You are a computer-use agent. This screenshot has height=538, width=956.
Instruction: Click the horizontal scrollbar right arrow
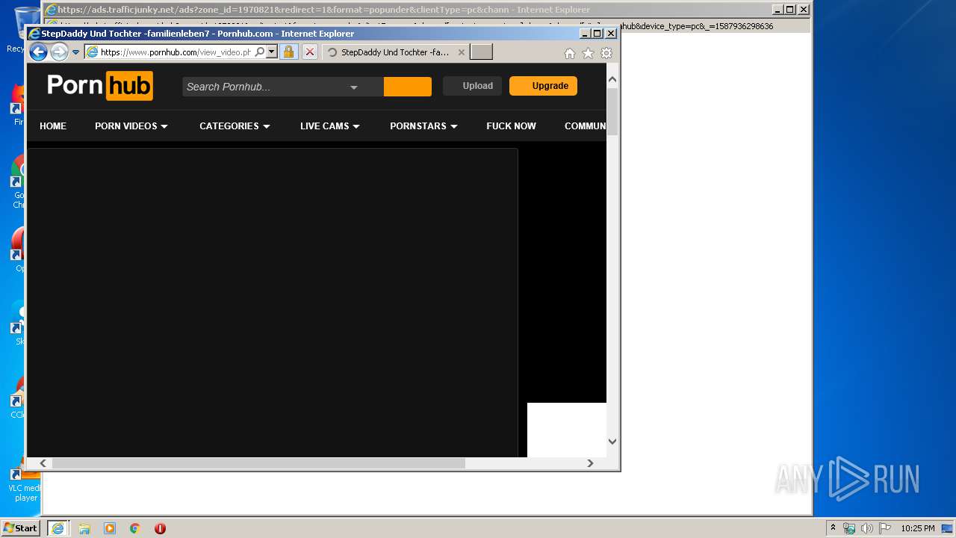point(590,463)
